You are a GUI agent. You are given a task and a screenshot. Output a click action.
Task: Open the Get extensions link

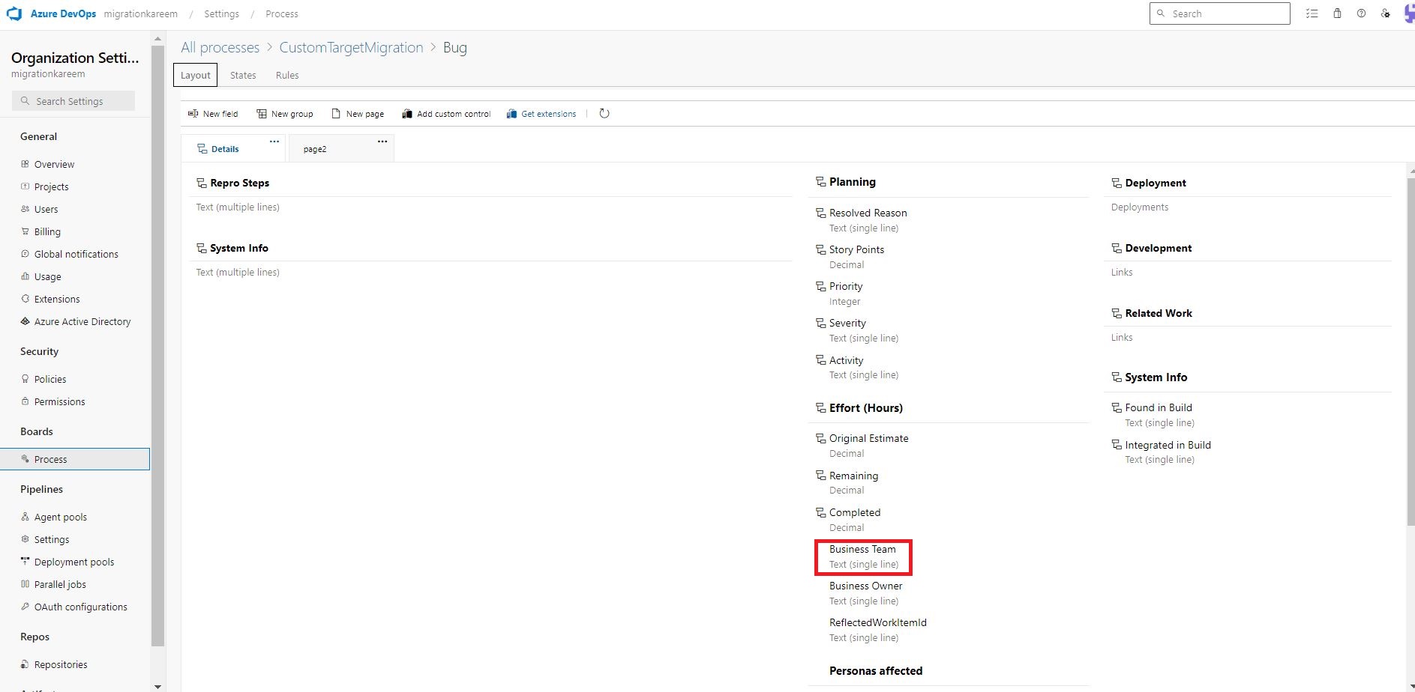coord(548,113)
